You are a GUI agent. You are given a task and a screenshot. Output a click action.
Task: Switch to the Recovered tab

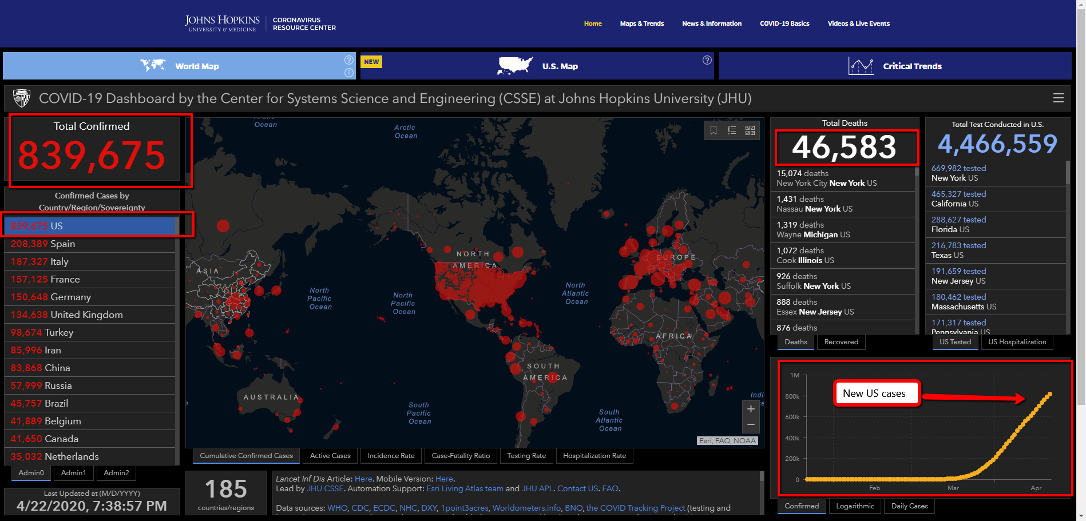pos(841,342)
